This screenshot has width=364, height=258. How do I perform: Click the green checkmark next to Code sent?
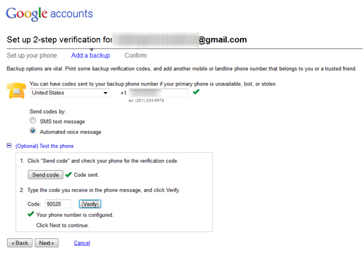[x=68, y=175]
